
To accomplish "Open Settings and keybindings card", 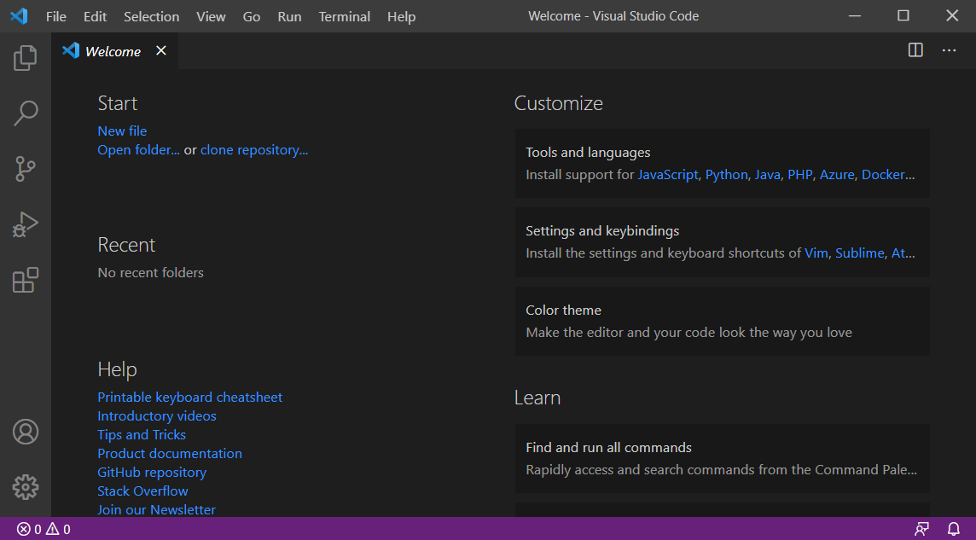I will (x=722, y=242).
